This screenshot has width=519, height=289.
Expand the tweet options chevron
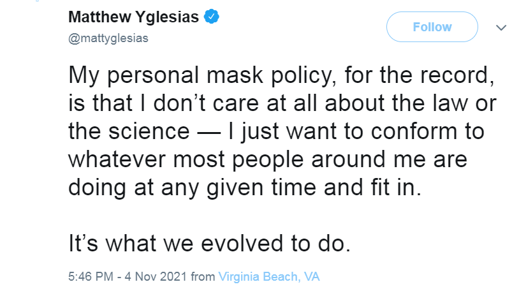click(x=501, y=27)
